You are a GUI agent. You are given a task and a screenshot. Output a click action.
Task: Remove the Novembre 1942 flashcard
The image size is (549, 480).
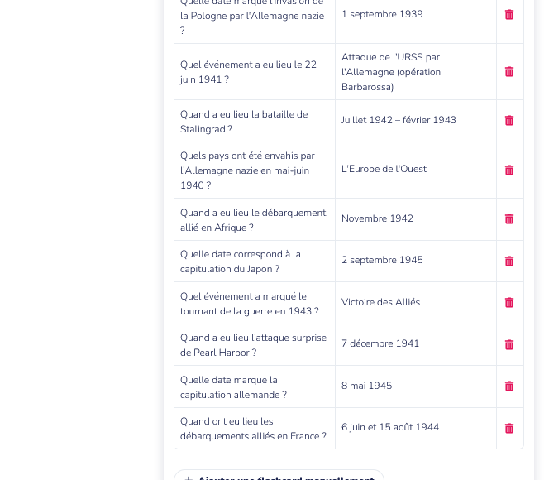click(509, 219)
